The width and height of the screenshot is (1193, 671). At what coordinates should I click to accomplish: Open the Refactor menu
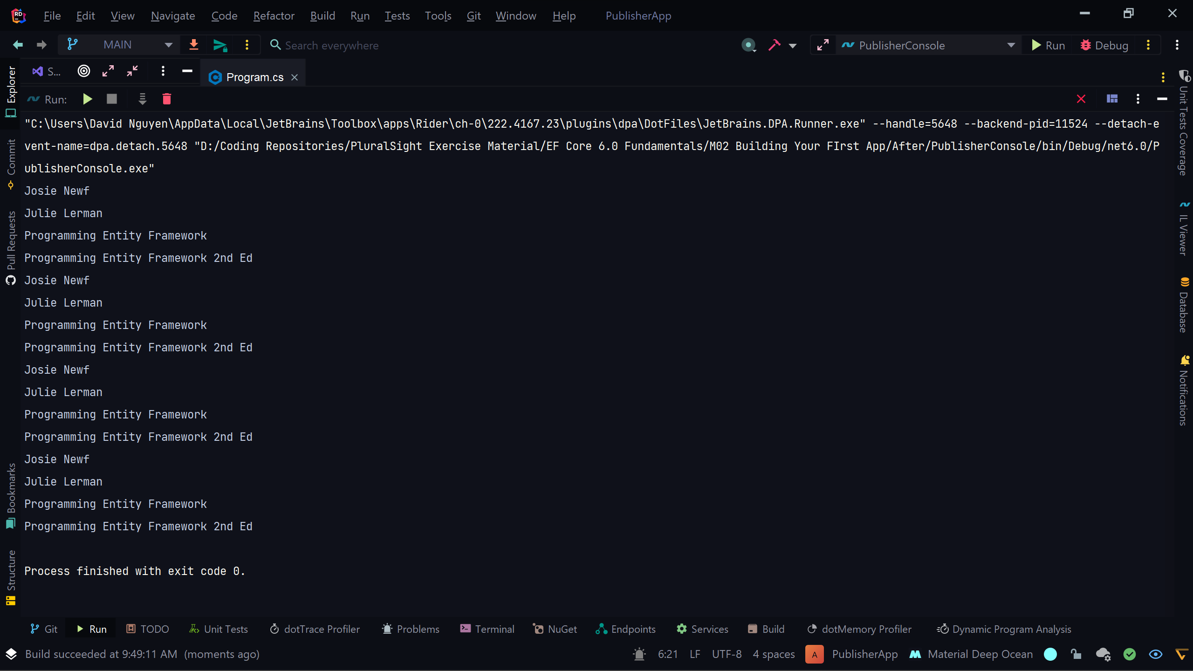click(274, 16)
